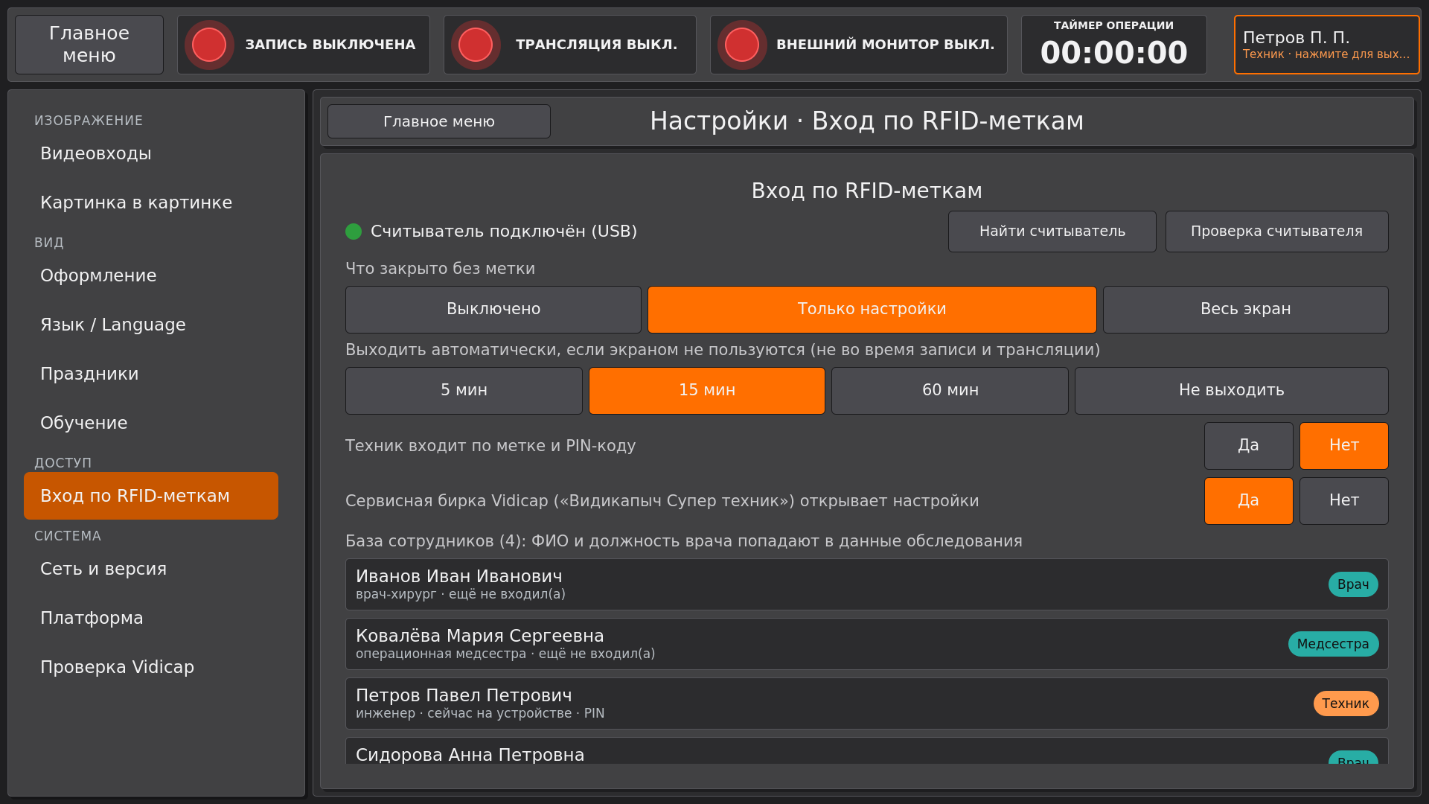Toggle the ЗАПИСЬ ВЫКЛЮЧЕНА recording button
1429x804 pixels.
[304, 45]
